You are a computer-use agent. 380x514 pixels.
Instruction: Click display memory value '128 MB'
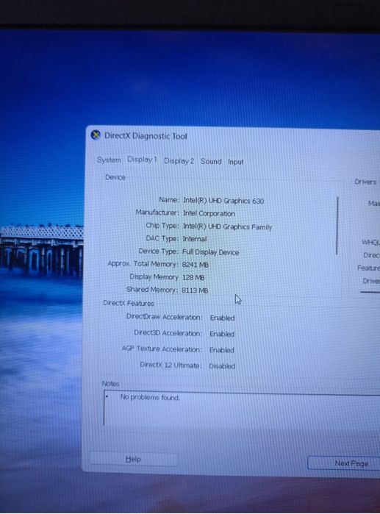193,277
